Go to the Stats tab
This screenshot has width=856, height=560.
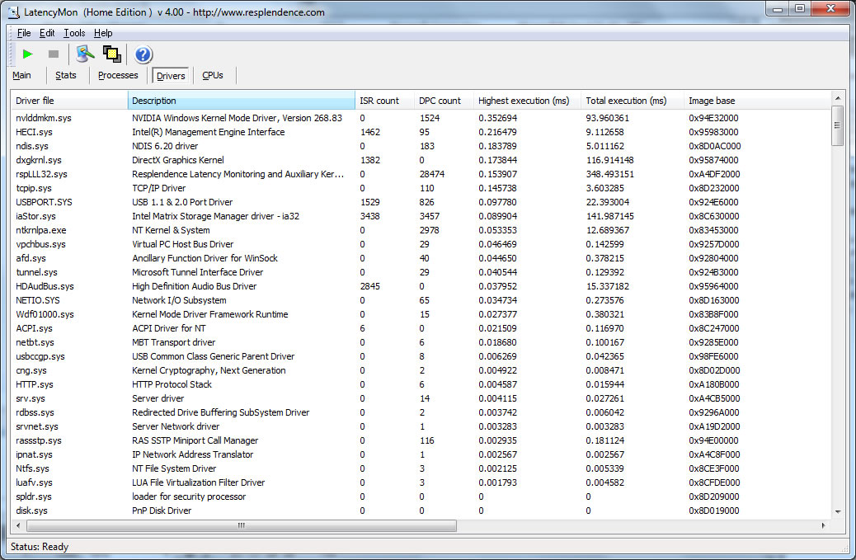click(x=66, y=76)
